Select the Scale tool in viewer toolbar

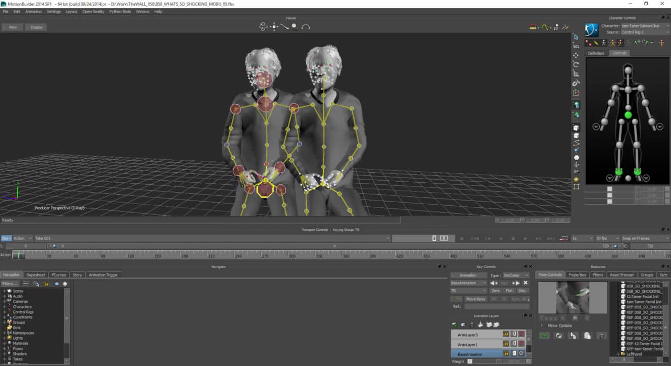576,74
